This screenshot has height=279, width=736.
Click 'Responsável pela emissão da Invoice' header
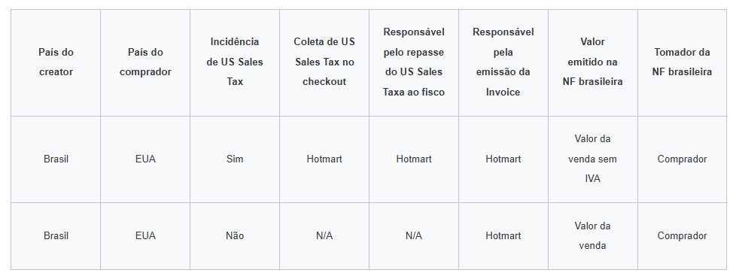pyautogui.click(x=503, y=62)
